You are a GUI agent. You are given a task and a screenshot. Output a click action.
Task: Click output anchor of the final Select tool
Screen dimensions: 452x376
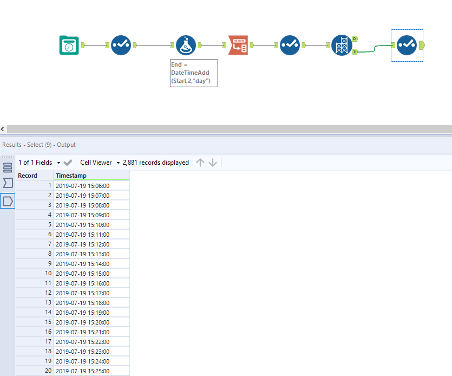tap(422, 46)
